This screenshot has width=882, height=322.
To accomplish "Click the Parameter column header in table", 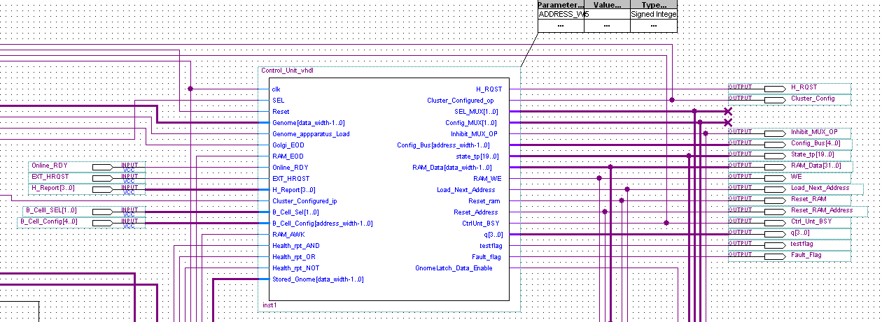I will 560,4.
